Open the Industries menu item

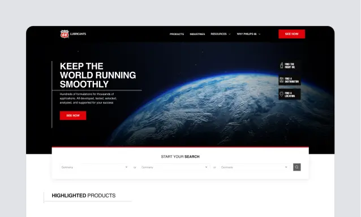pyautogui.click(x=197, y=34)
